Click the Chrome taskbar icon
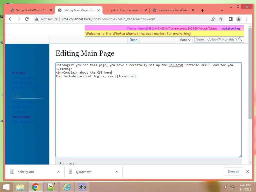This screenshot has height=192, width=256. click(x=36, y=187)
